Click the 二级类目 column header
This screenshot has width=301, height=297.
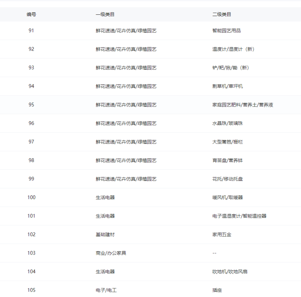(x=222, y=14)
